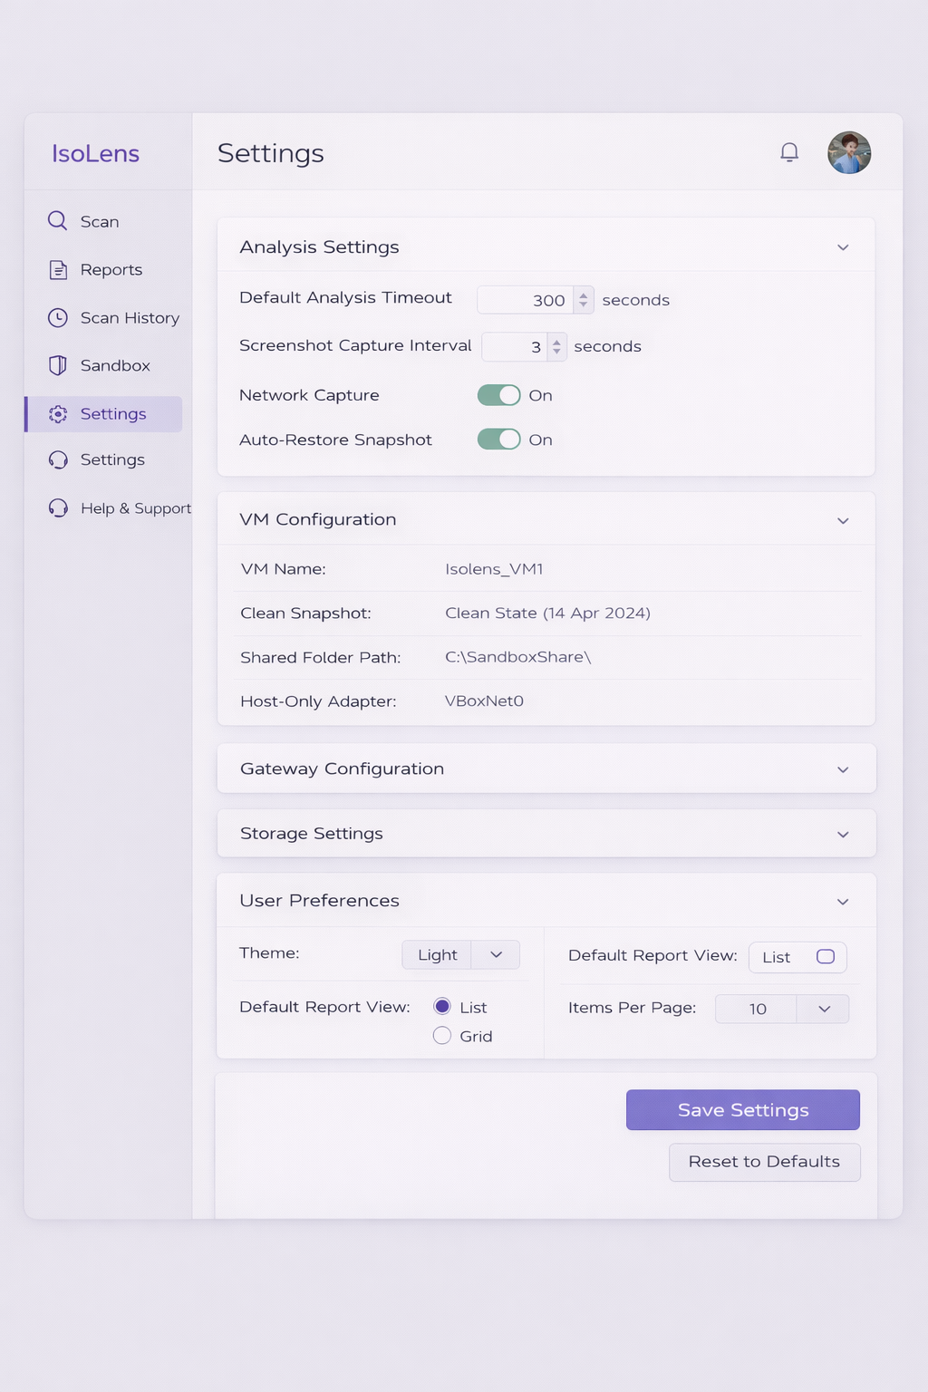Click the Settings gear icon
Screen dimensions: 928x1392
(57, 414)
